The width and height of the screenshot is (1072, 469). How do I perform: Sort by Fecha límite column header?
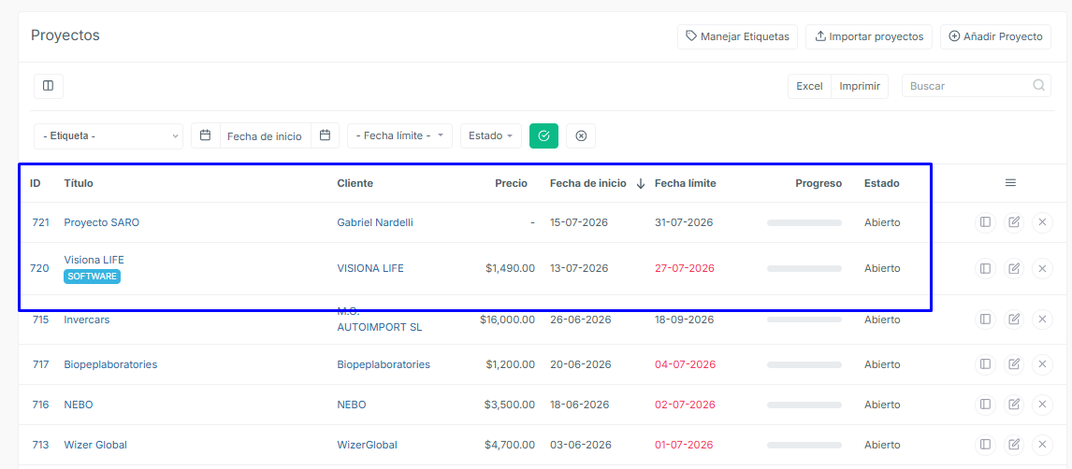(686, 183)
